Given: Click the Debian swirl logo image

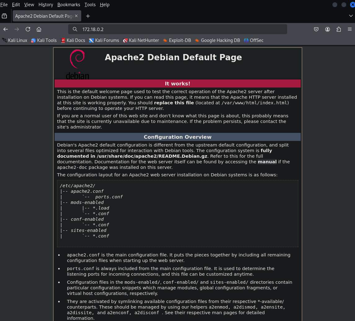Looking at the screenshot, I should coord(78,64).
